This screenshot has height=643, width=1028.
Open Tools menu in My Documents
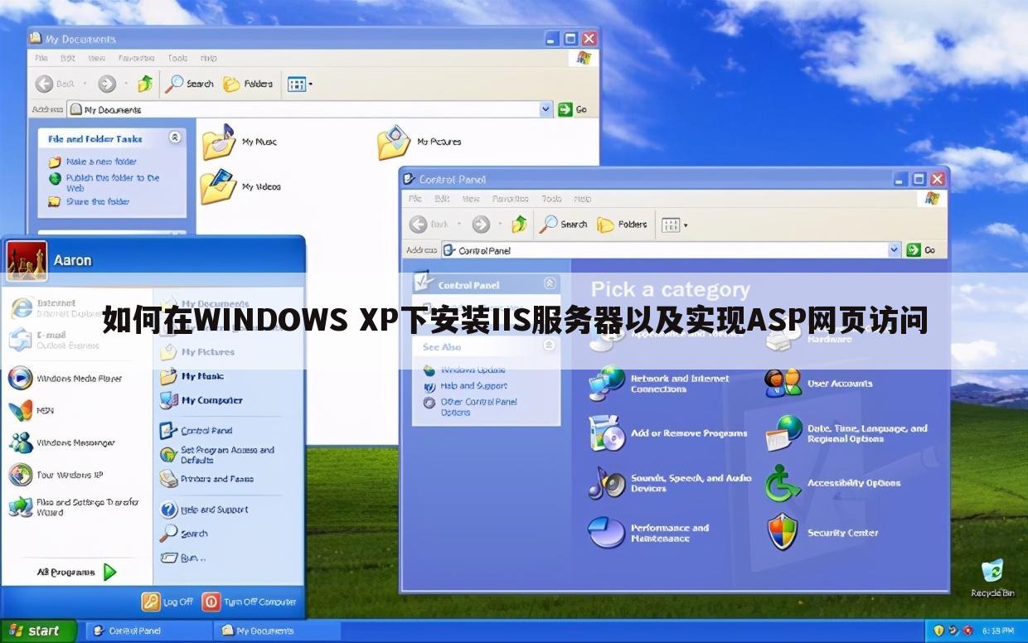[177, 58]
